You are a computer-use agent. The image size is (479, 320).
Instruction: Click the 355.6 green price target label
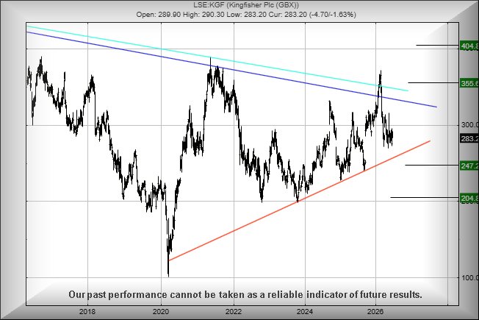[x=469, y=83]
